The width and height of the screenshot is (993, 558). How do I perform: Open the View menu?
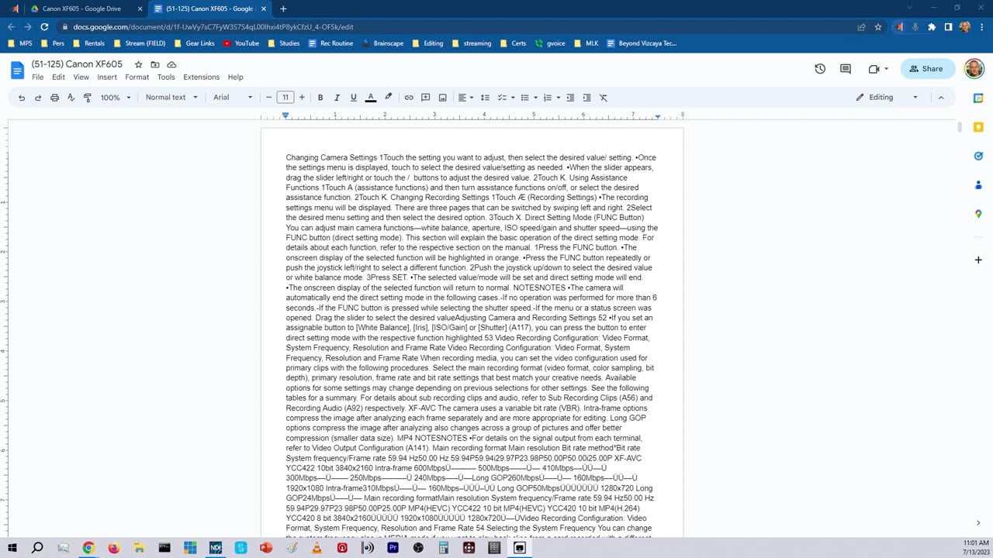[x=81, y=77]
